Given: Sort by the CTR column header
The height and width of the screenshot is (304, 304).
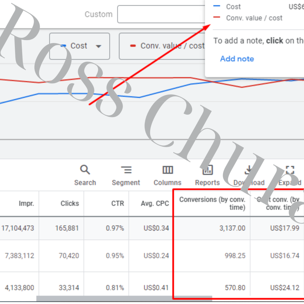Looking at the screenshot, I should (118, 203).
